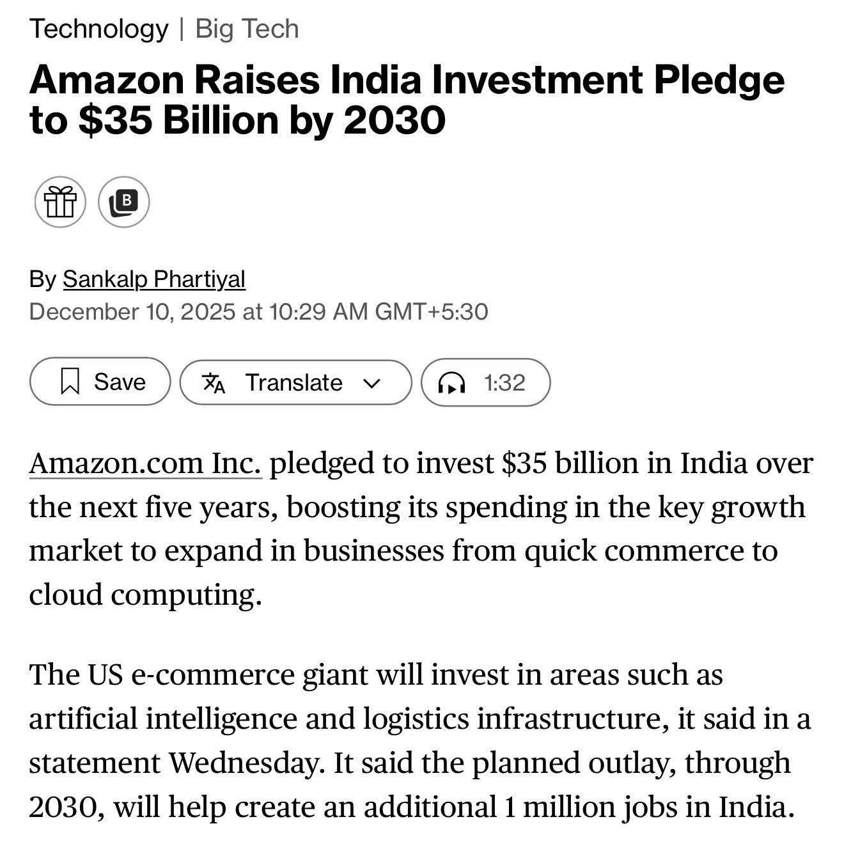
Task: Go to the Big Tech category
Action: [x=247, y=29]
